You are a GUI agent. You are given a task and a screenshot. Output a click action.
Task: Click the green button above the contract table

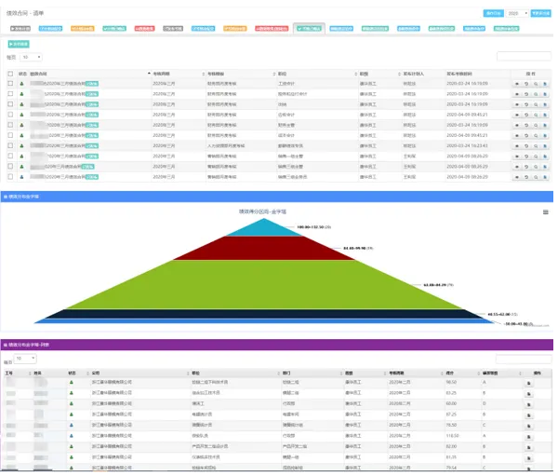20,44
